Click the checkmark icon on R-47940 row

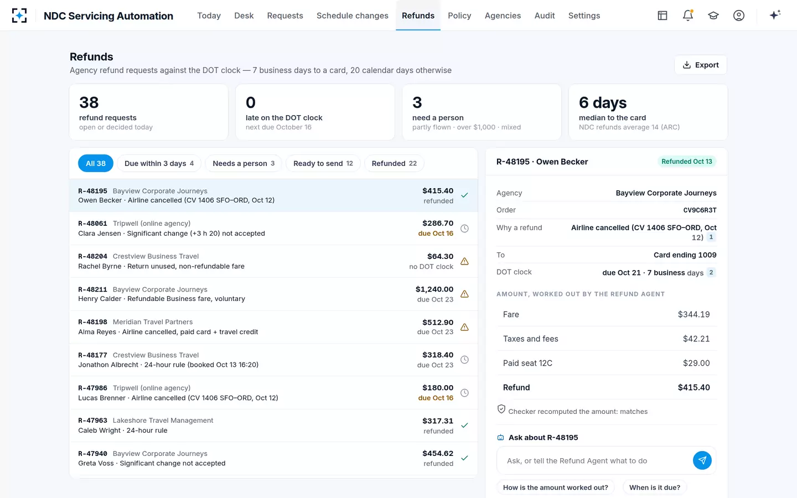pos(465,458)
